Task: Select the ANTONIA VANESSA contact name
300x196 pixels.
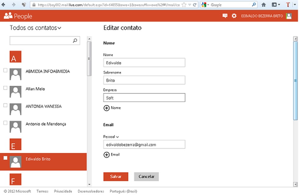Action: pos(44,107)
